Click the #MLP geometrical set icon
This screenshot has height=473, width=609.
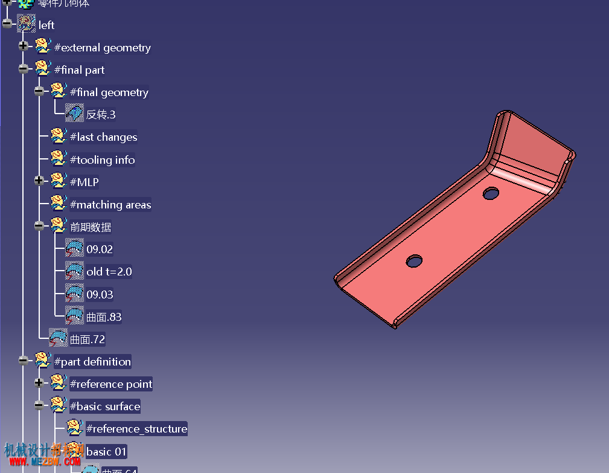pyautogui.click(x=59, y=181)
